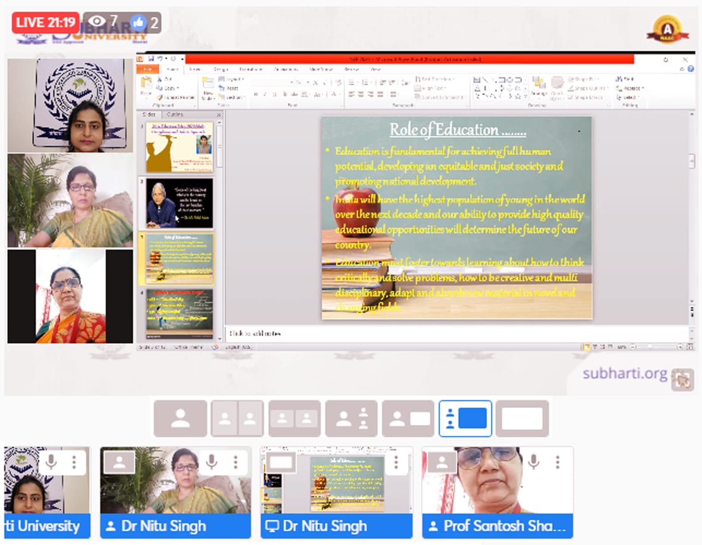Image resolution: width=702 pixels, height=545 pixels.
Task: Open PowerPoint Help question mark icon
Action: (x=690, y=68)
